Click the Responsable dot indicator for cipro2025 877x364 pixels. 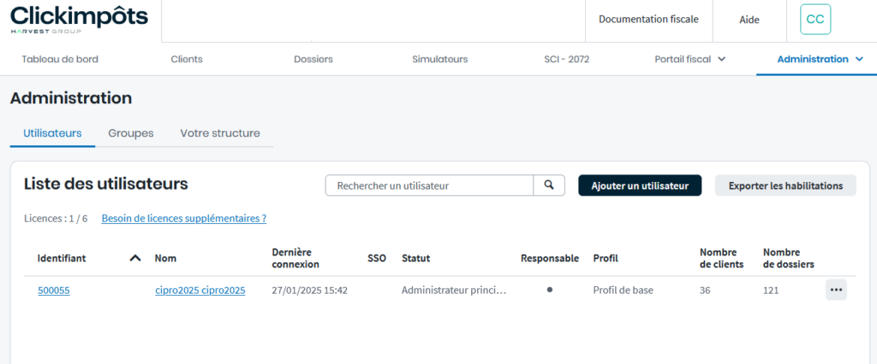(x=549, y=290)
